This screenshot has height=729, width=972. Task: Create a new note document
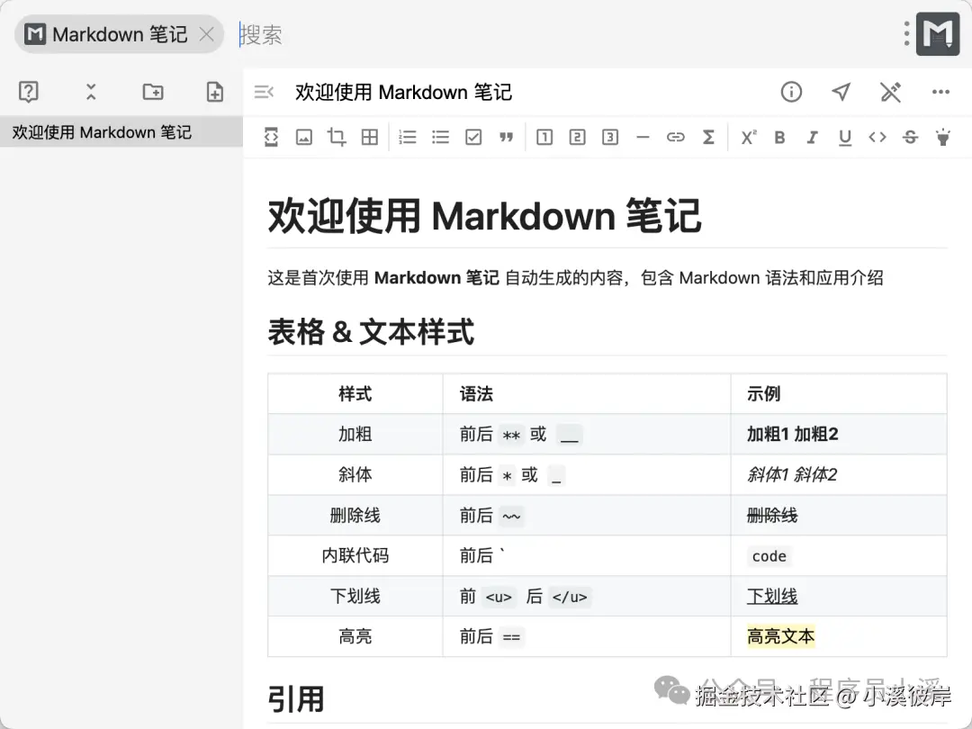tap(214, 92)
